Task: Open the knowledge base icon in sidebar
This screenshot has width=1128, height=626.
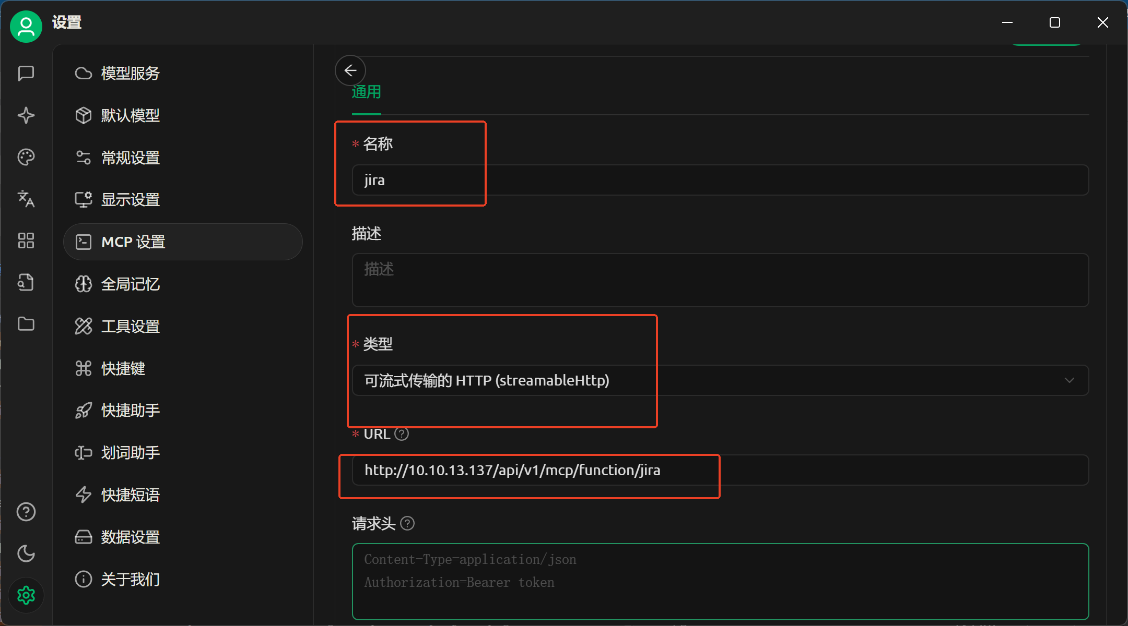Action: click(x=26, y=282)
